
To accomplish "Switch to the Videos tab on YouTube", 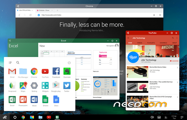I will tap(140, 43).
